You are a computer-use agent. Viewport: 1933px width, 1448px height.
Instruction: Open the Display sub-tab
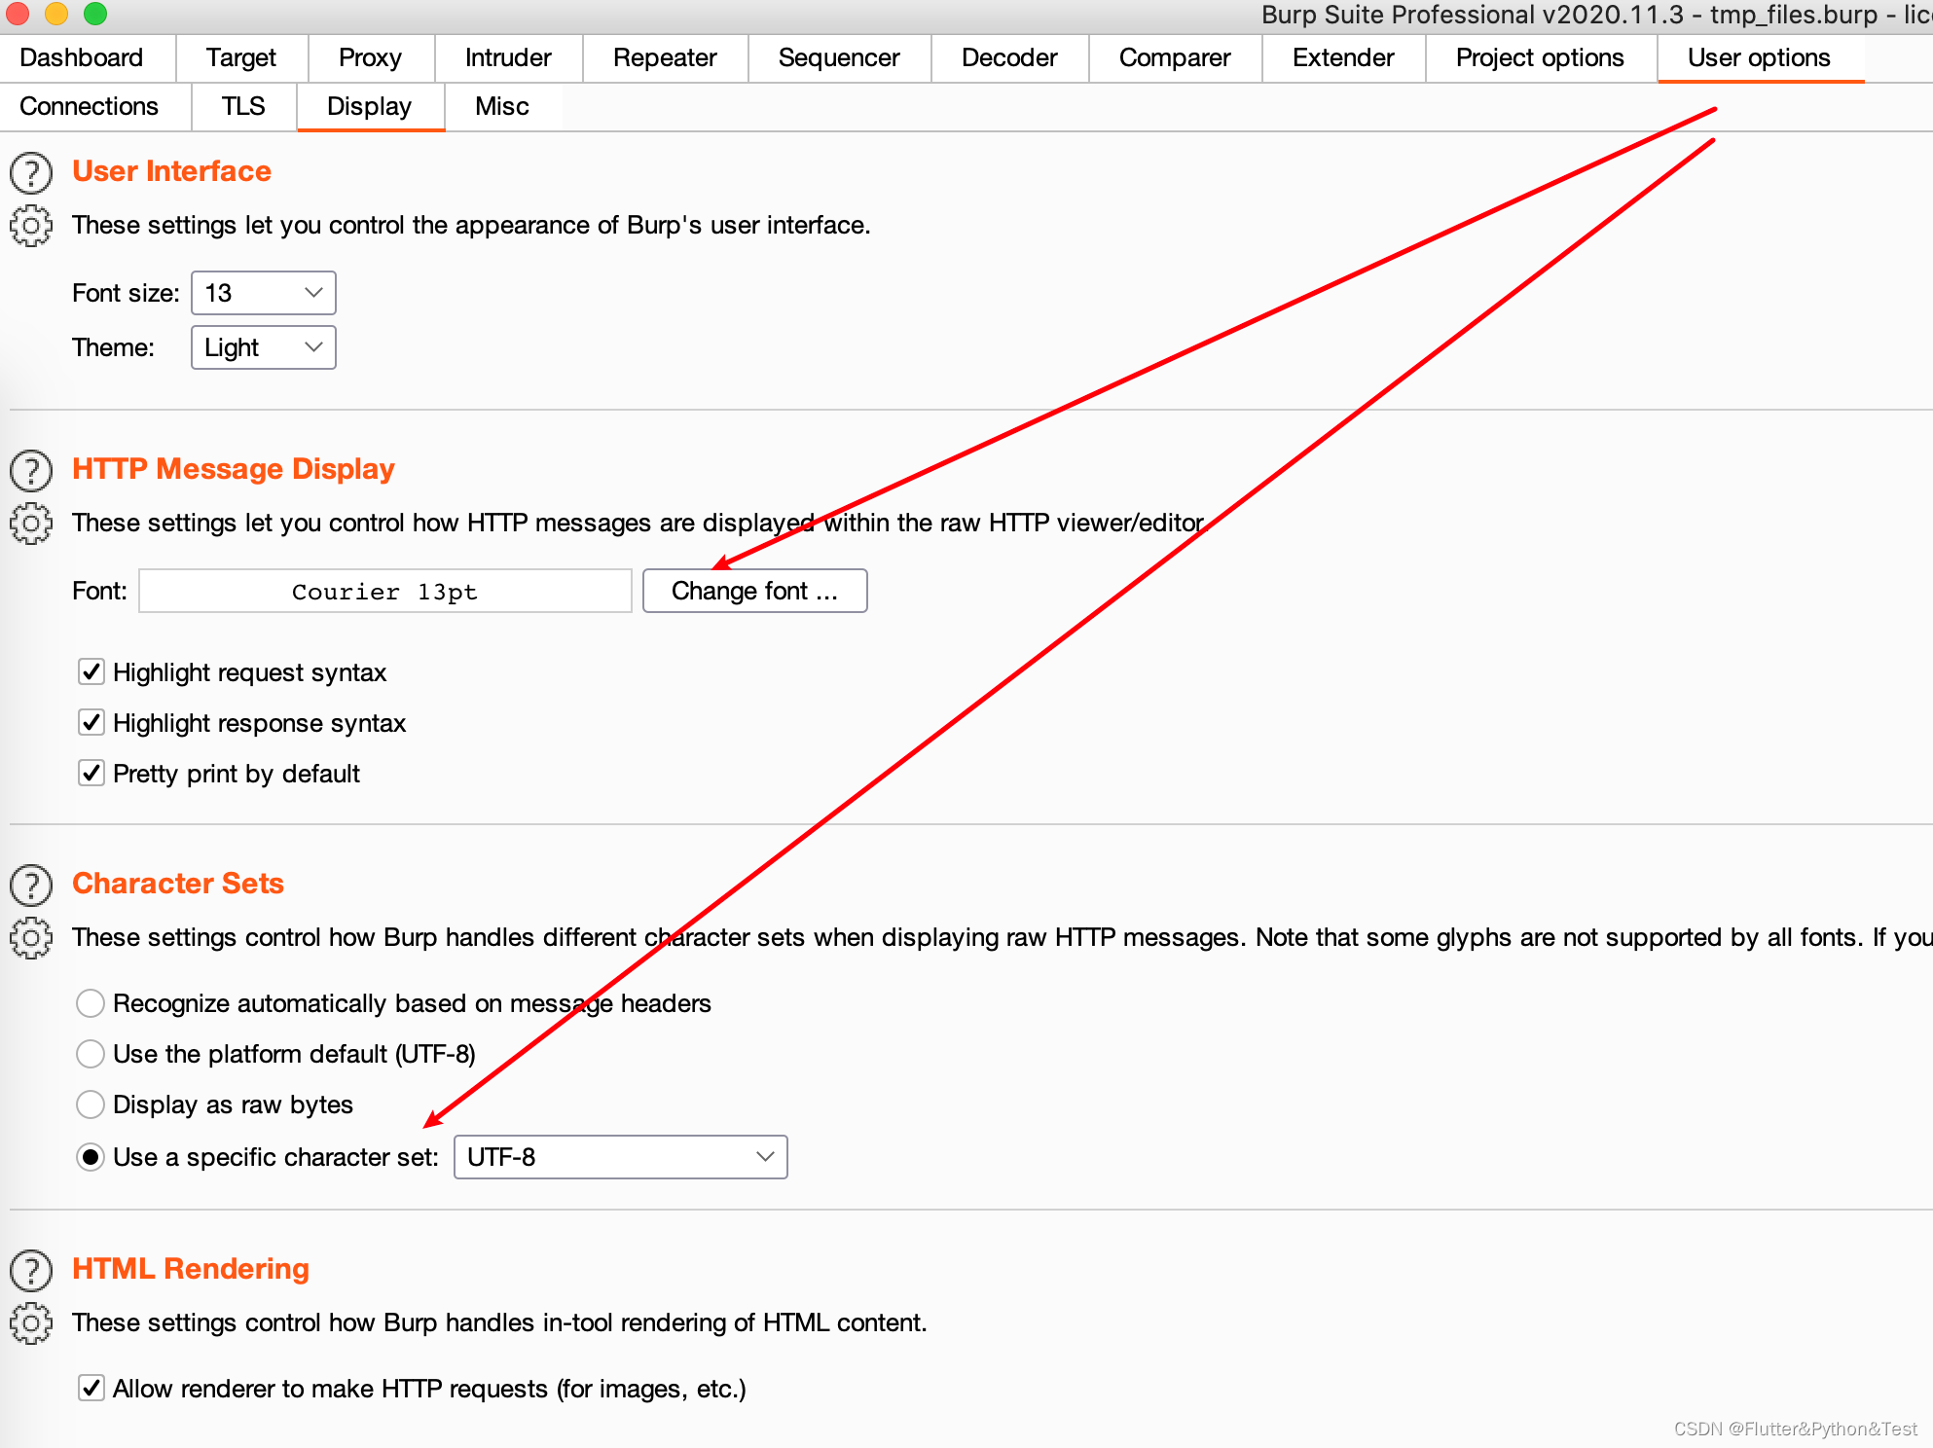[x=370, y=106]
